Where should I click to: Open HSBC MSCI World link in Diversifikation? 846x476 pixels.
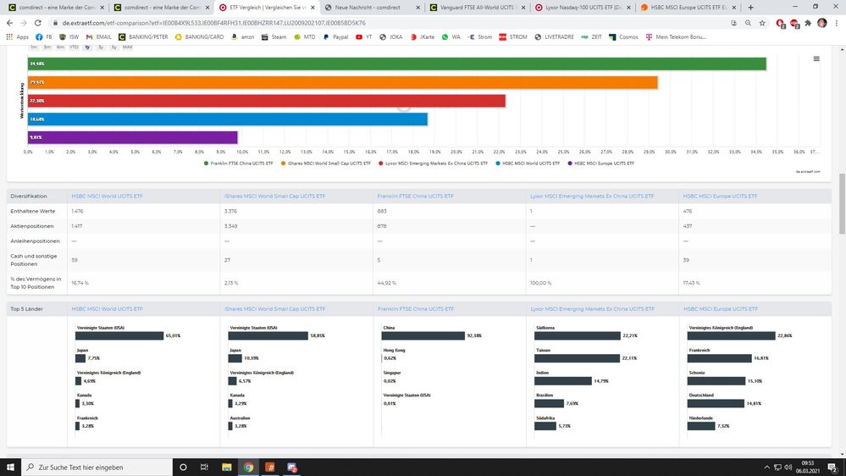[x=107, y=196]
